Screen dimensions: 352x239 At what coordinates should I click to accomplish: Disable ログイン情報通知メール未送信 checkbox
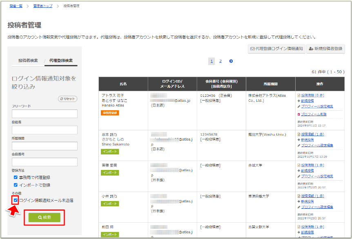click(16, 200)
